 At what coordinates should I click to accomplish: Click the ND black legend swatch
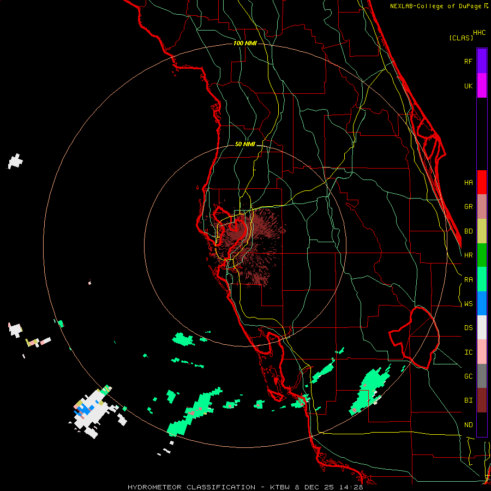click(482, 424)
